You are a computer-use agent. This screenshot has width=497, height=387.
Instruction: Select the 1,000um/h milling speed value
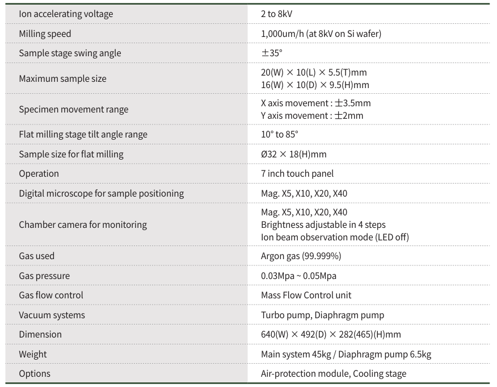point(321,34)
